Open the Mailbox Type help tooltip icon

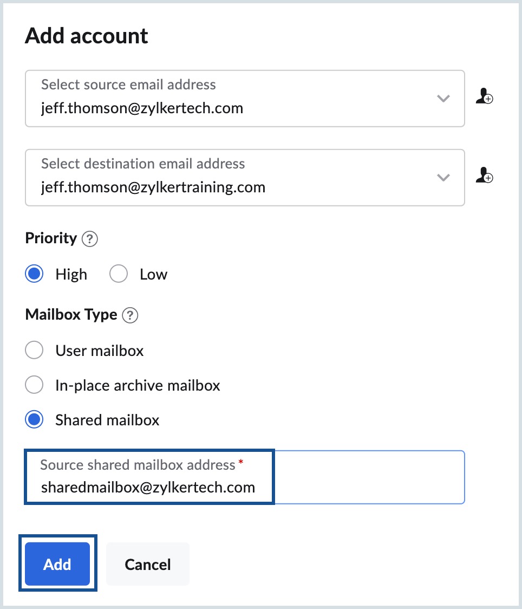(129, 315)
